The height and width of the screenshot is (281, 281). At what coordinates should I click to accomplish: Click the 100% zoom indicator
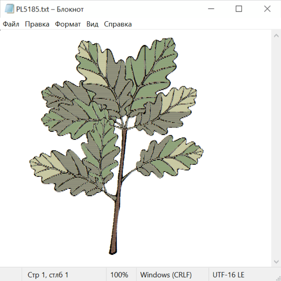point(119,275)
